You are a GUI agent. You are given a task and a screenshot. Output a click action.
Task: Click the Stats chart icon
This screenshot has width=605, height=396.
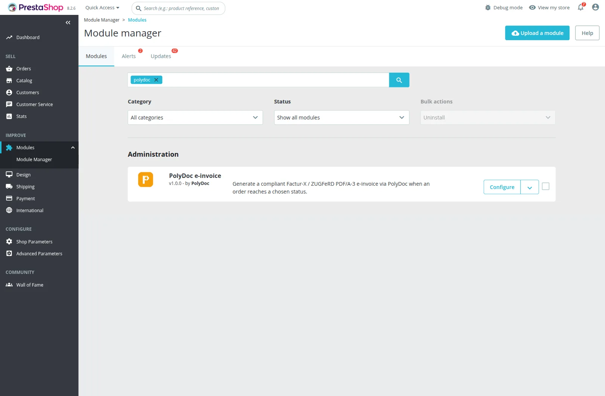click(9, 116)
